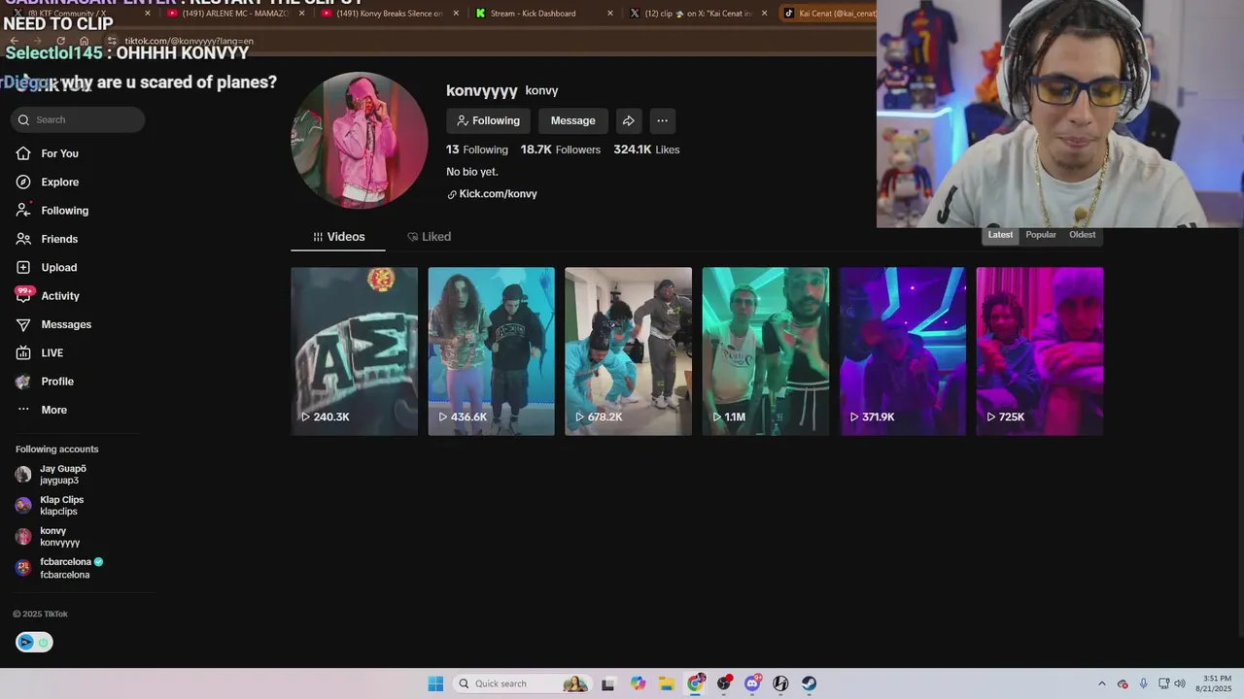This screenshot has height=699, width=1244.
Task: Expand hidden system tray icons
Action: point(1101,683)
